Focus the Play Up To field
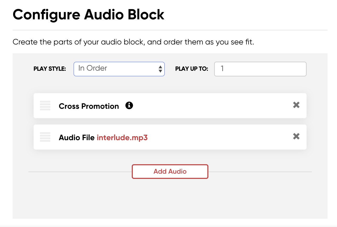The height and width of the screenshot is (227, 337). 260,69
